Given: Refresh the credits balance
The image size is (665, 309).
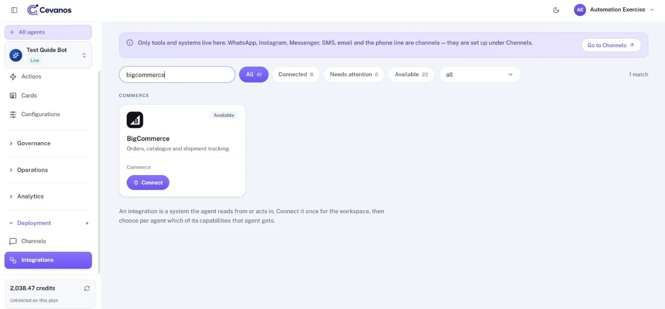Looking at the screenshot, I should click(87, 288).
